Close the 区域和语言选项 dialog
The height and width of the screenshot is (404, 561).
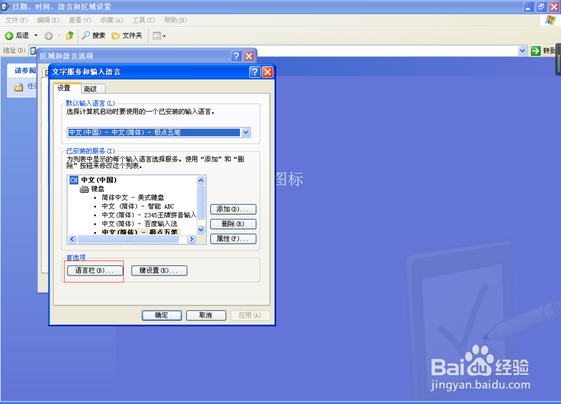pos(249,56)
